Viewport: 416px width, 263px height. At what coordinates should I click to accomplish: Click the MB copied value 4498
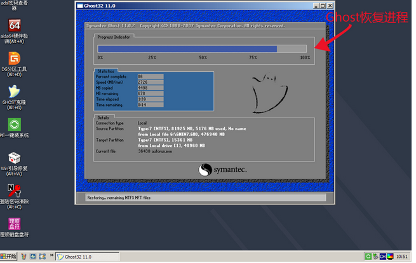click(151, 88)
